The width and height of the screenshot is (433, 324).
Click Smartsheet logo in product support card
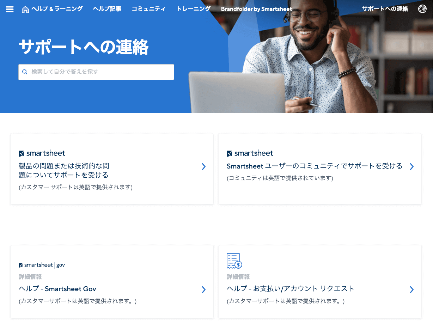click(42, 153)
